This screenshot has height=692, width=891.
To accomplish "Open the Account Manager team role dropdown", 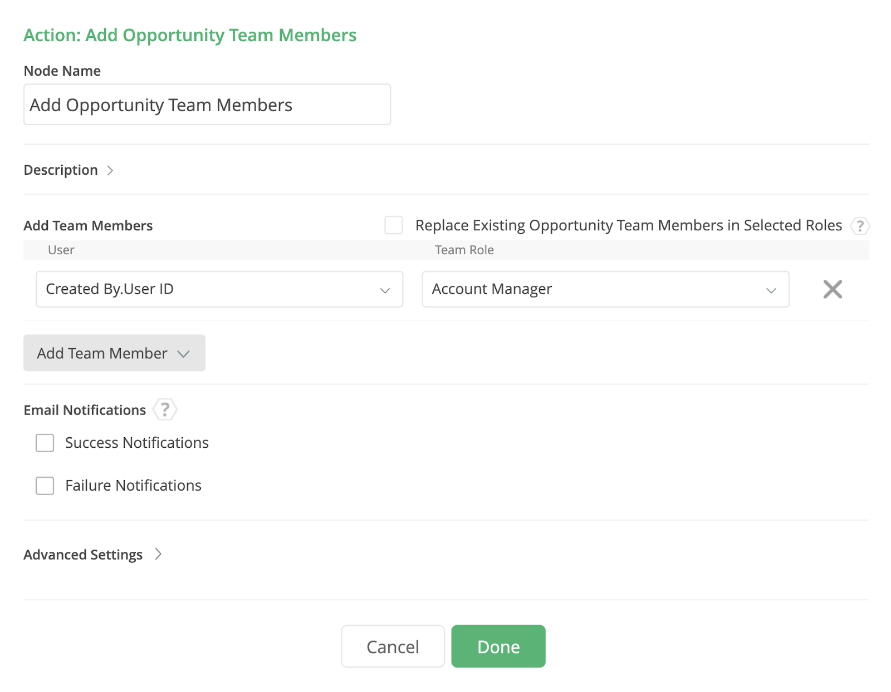I will click(x=596, y=289).
